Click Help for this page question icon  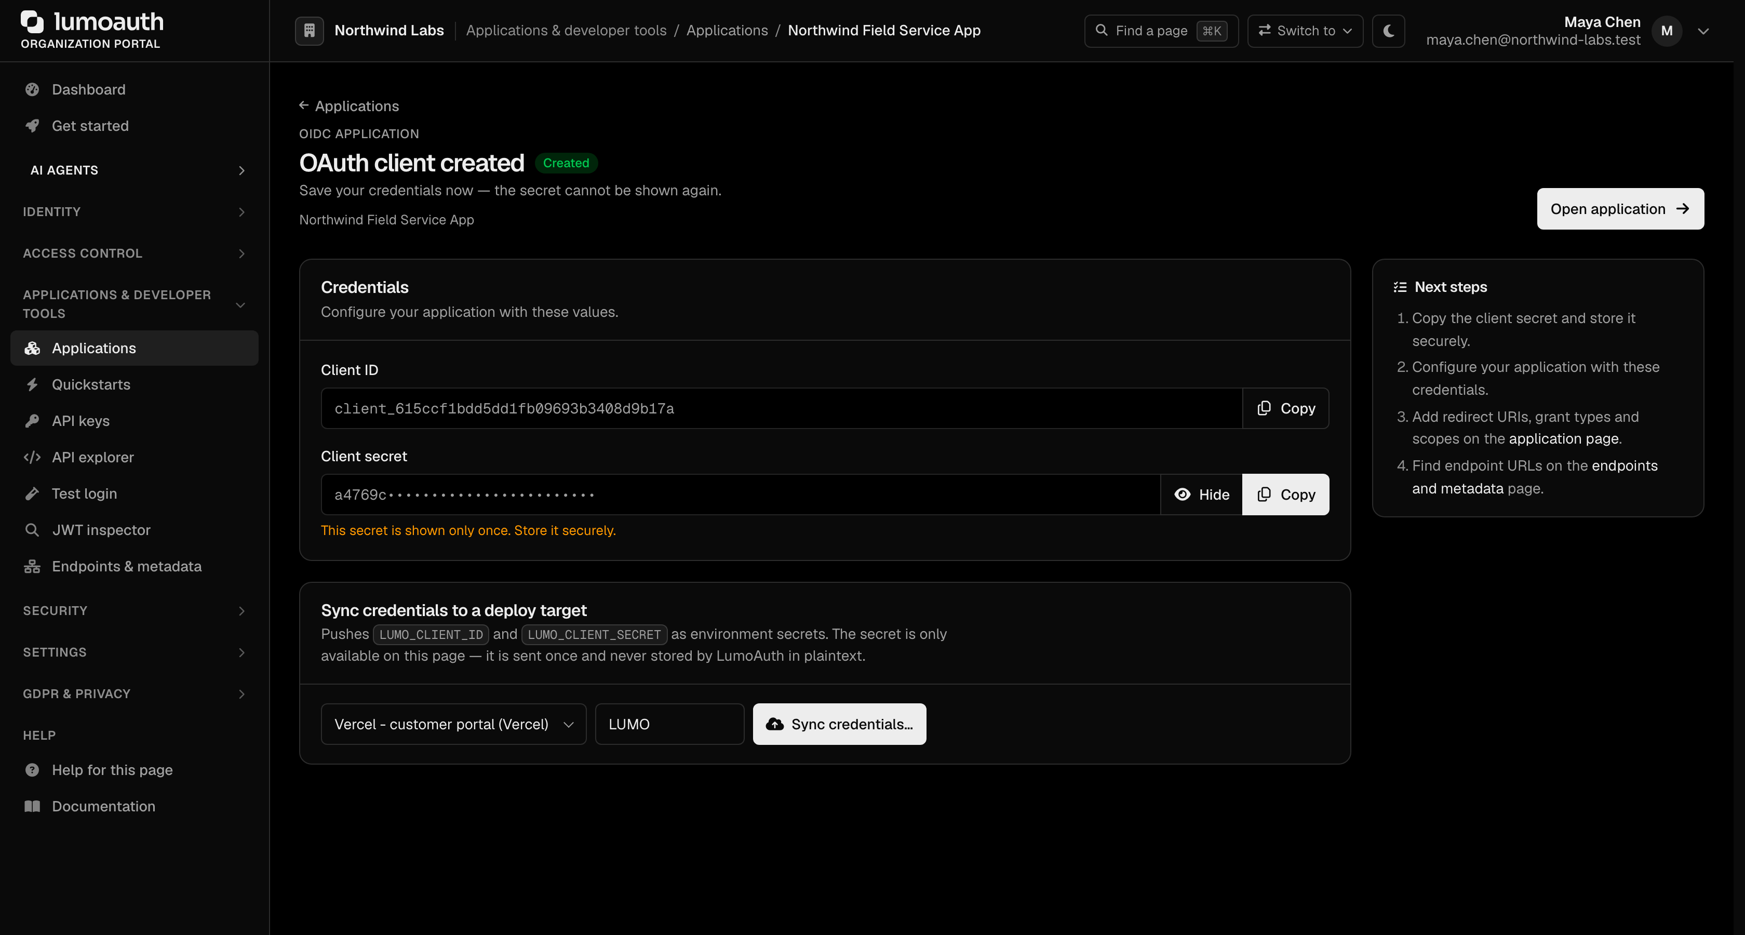tap(32, 770)
